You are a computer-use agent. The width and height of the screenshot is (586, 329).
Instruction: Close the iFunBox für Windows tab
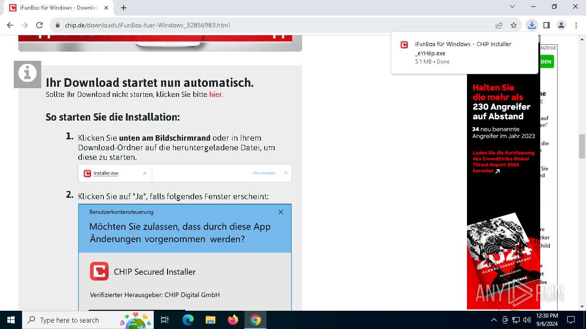pyautogui.click(x=106, y=8)
